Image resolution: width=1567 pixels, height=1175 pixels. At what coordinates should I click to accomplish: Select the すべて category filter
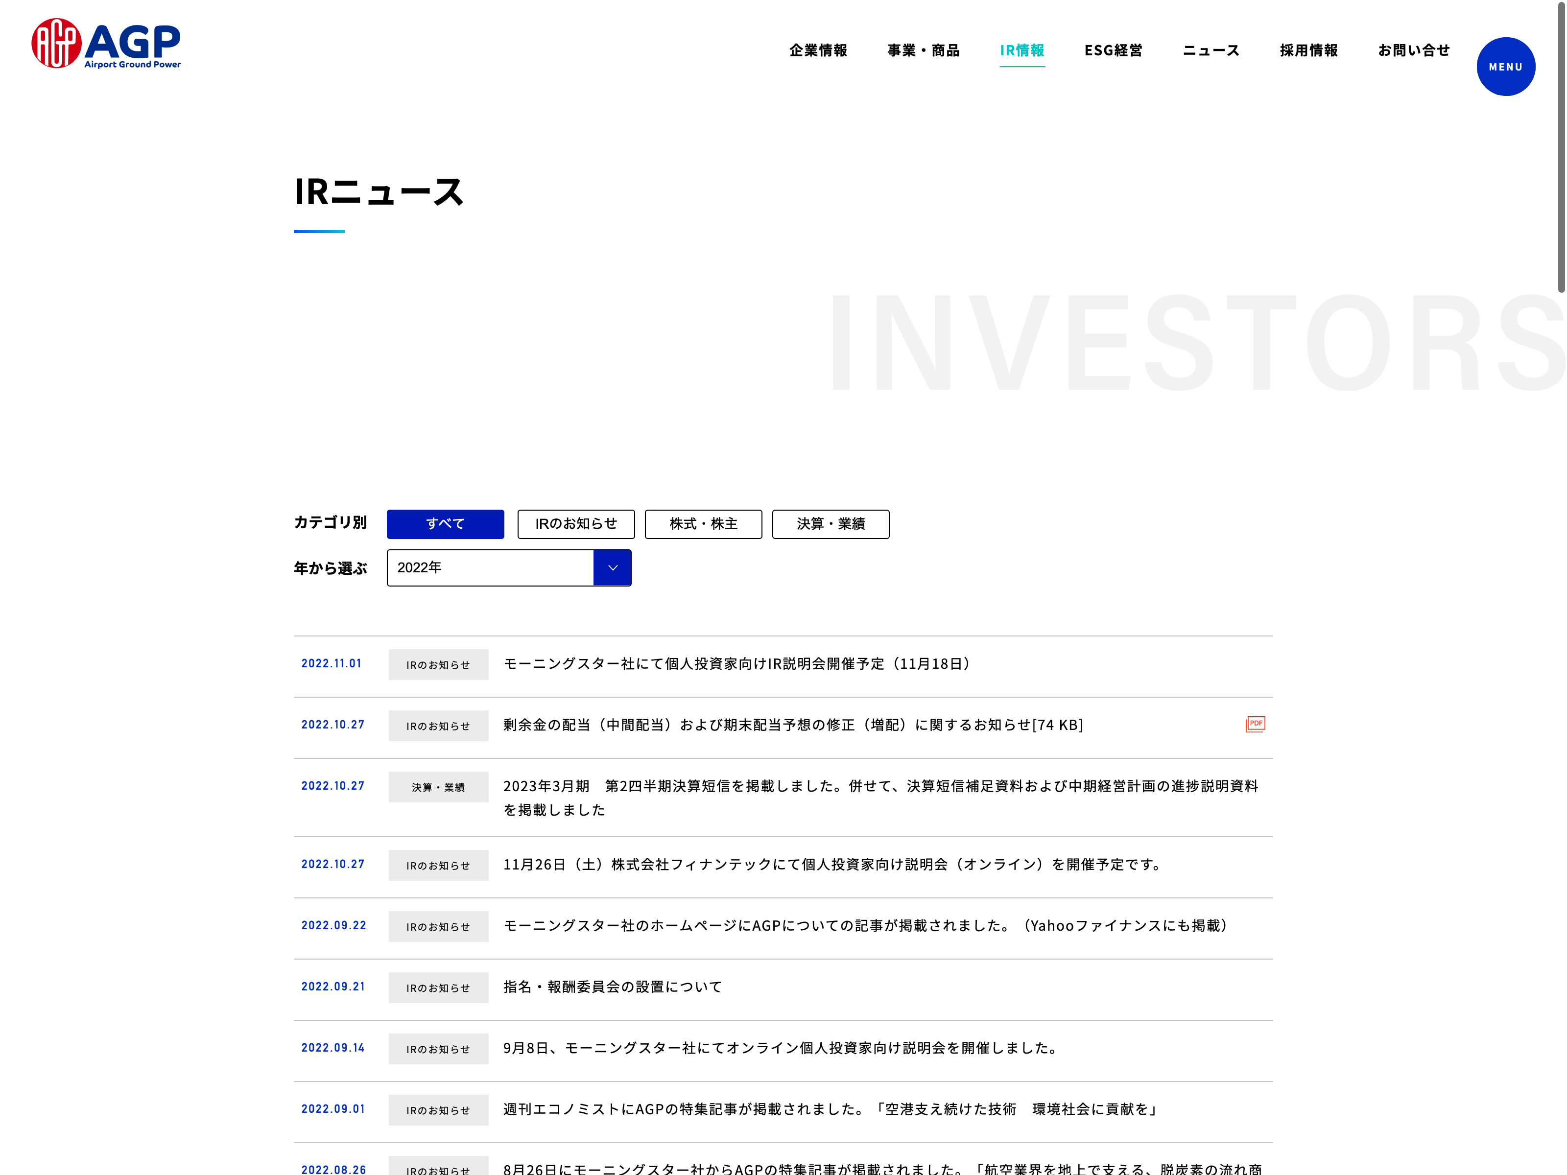pos(445,524)
